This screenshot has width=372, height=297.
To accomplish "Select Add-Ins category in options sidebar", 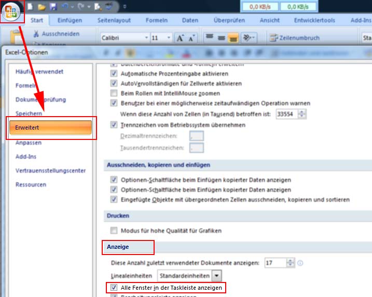I will click(26, 157).
